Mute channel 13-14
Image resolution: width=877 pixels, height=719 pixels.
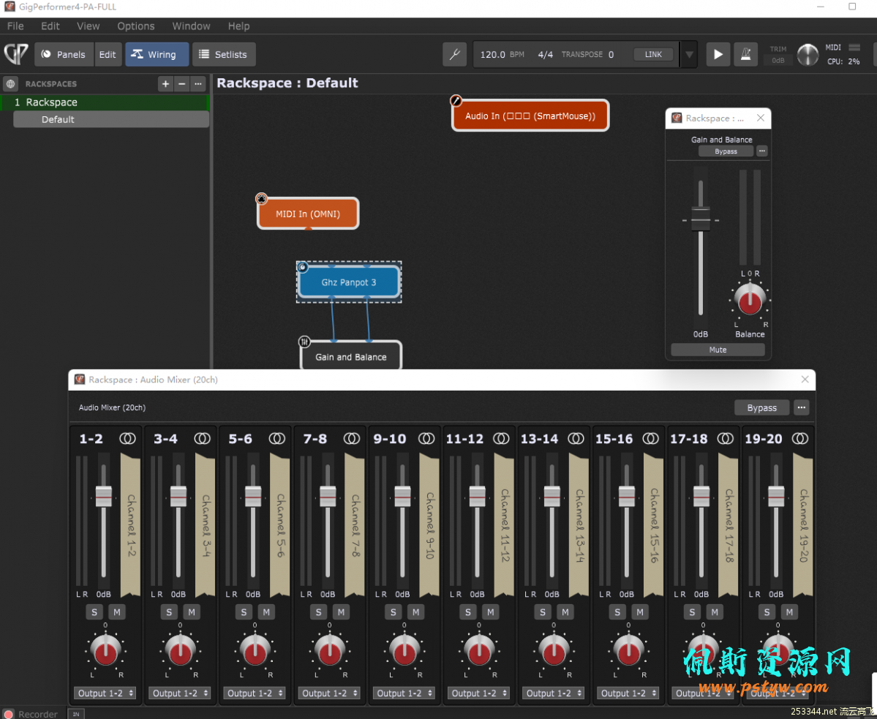coord(565,612)
